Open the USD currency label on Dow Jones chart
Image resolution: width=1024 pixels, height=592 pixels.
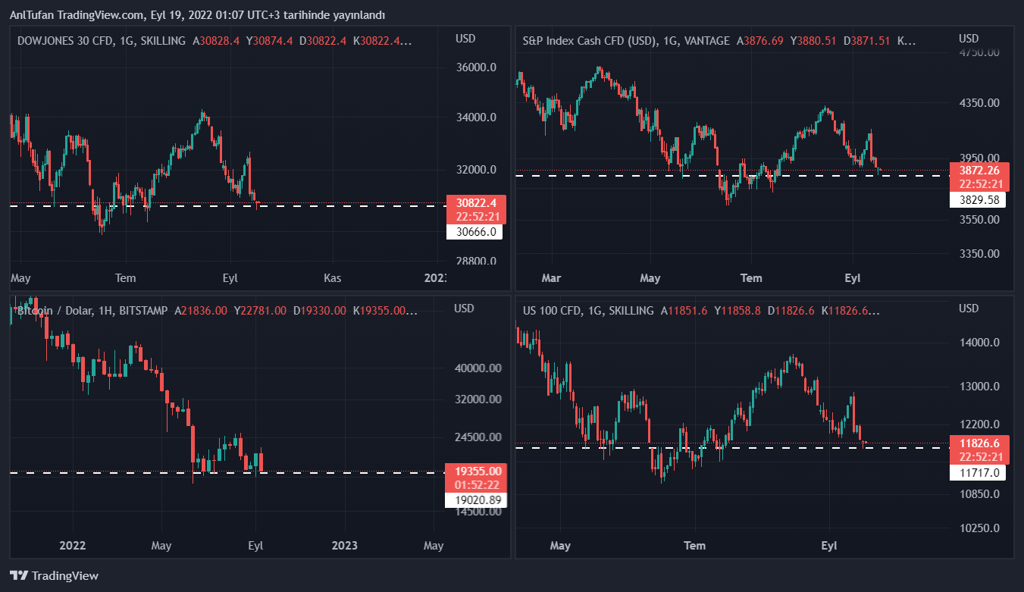(x=465, y=39)
